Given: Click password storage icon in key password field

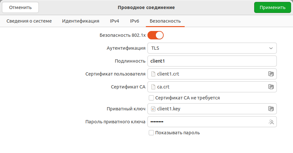Looking at the screenshot, I should (271, 122).
